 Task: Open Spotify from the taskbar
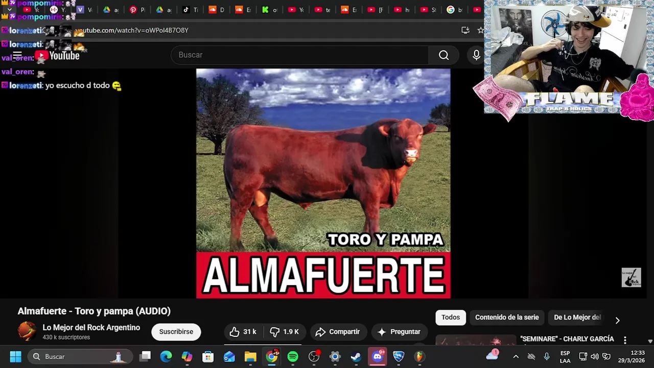click(x=293, y=356)
